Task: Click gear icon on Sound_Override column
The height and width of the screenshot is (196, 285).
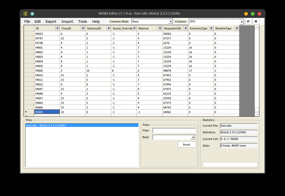Action: pyautogui.click(x=134, y=28)
